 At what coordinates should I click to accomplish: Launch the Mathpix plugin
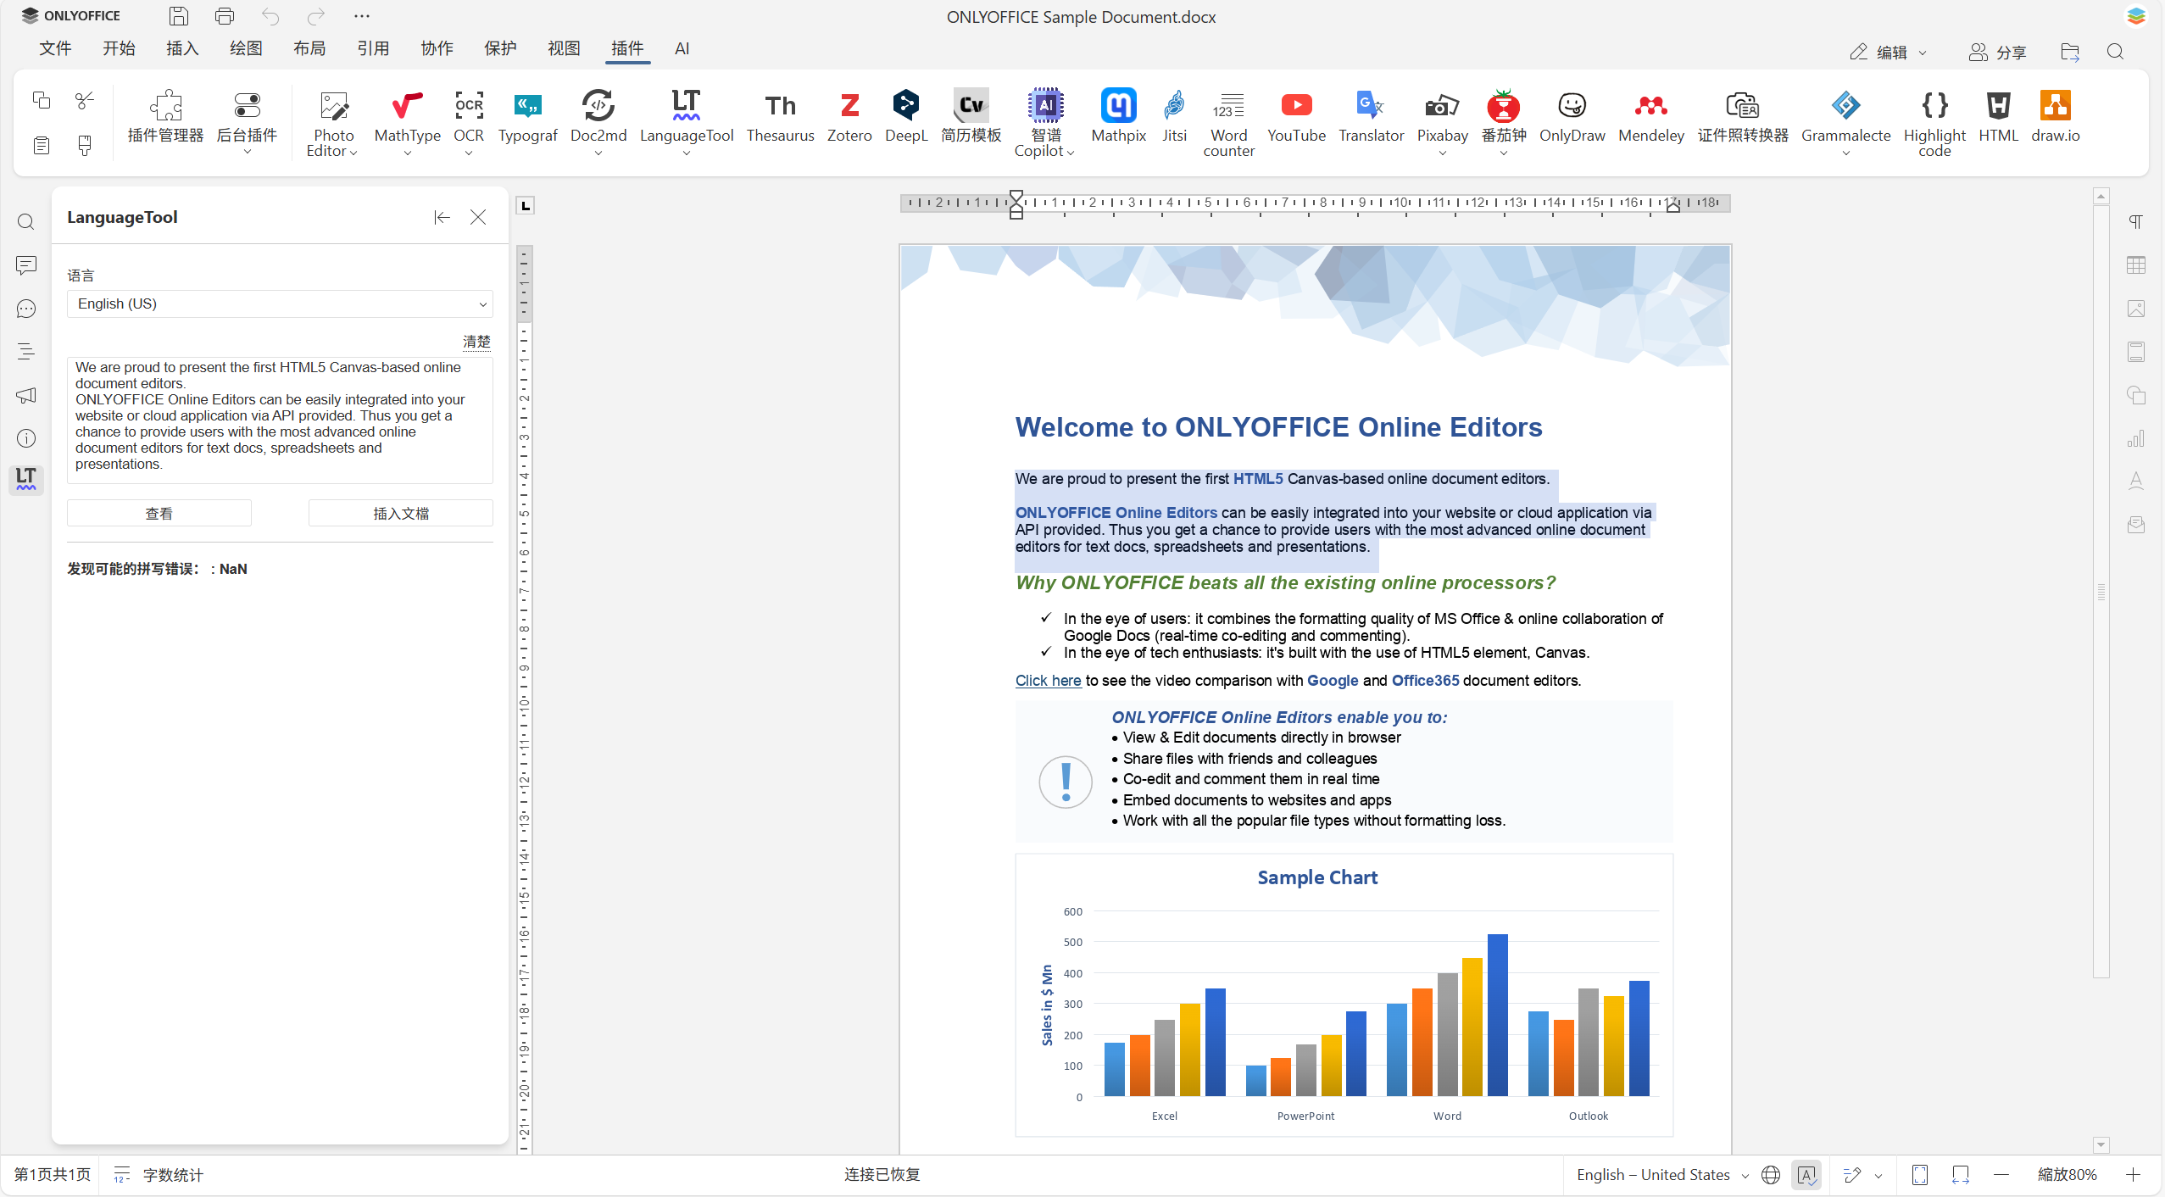coord(1118,117)
